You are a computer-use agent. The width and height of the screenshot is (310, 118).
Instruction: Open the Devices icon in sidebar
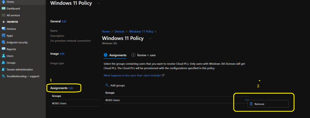tap(3, 29)
